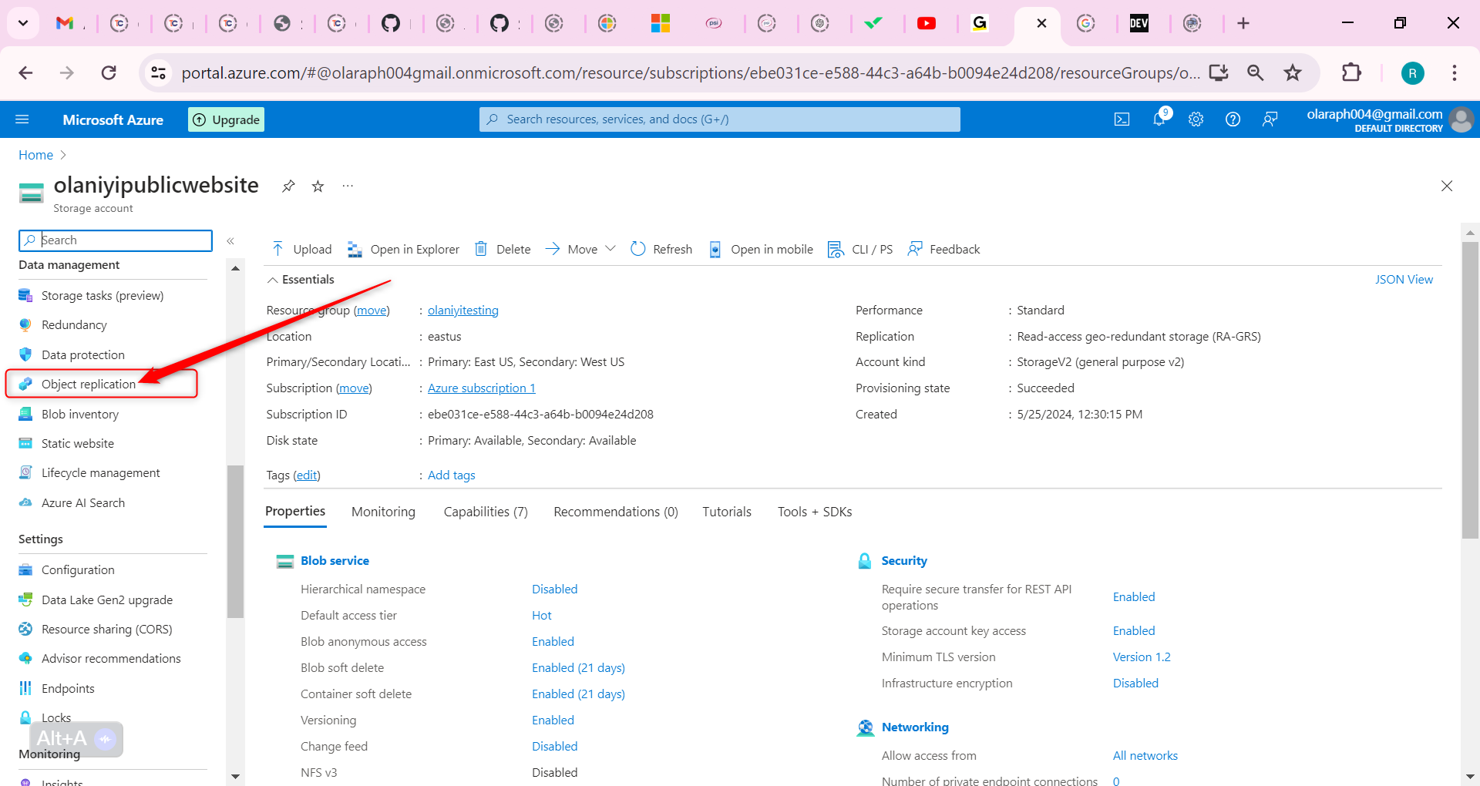Open the olaraph004@gmail.com account menu

(x=1390, y=119)
